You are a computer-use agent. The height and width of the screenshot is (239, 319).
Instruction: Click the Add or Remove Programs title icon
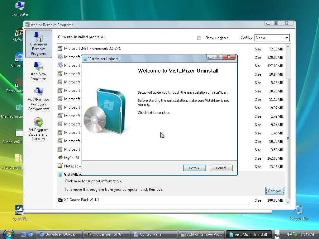27,25
